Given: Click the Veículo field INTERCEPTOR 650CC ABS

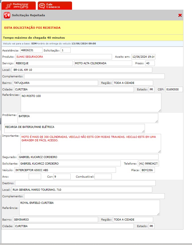Looking at the screenshot, I should pyautogui.click(x=65, y=170).
